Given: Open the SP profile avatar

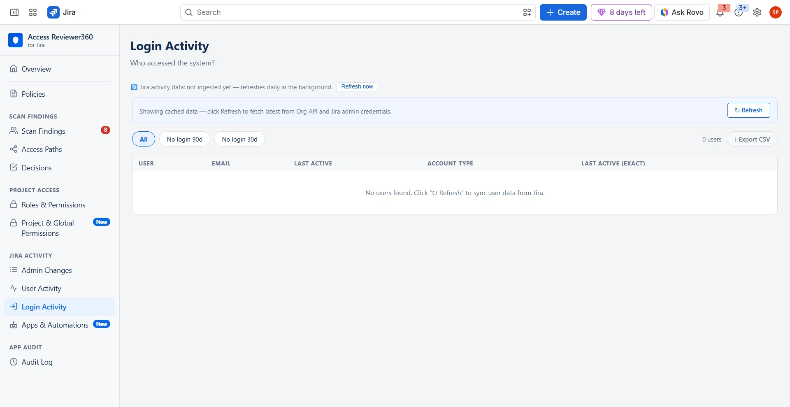Looking at the screenshot, I should [x=776, y=12].
